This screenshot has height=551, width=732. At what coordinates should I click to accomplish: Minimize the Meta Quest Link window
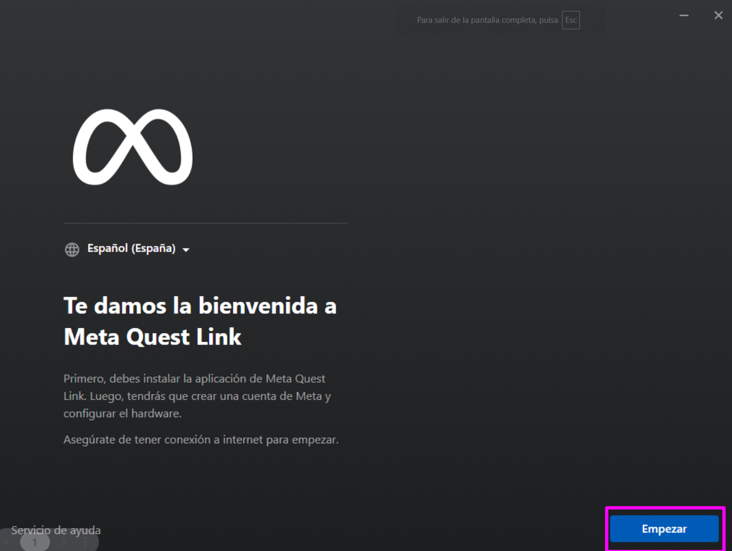click(x=684, y=15)
